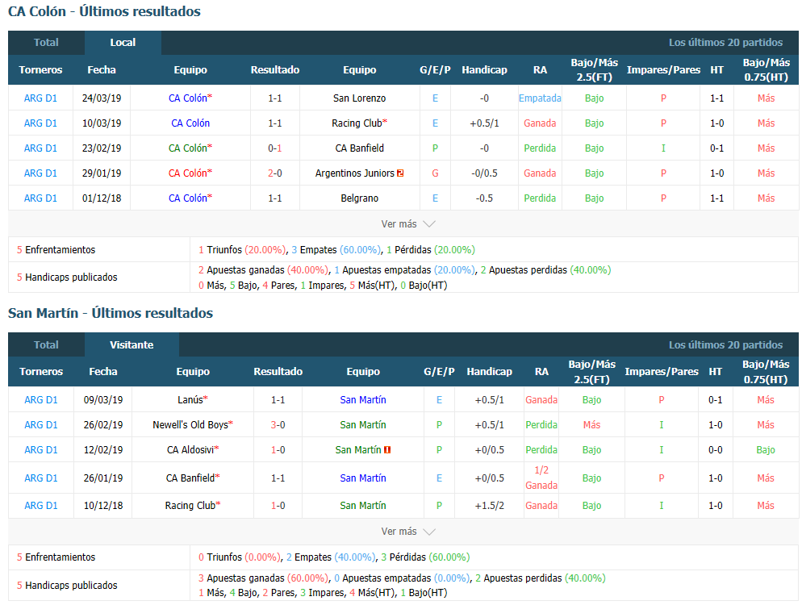The height and width of the screenshot is (605, 802).
Task: Open ARG D1 link for 23/02/19 match
Action: pos(40,148)
